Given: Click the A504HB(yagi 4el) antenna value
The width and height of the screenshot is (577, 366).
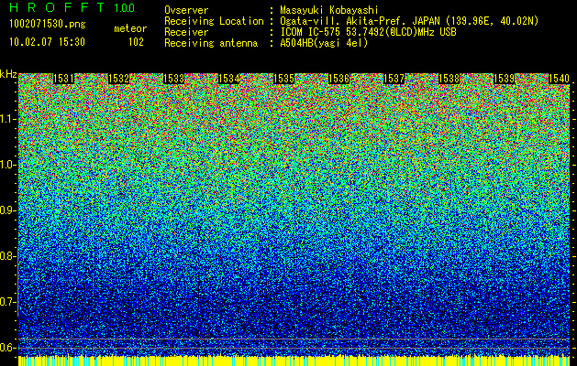Looking at the screenshot, I should coord(324,43).
